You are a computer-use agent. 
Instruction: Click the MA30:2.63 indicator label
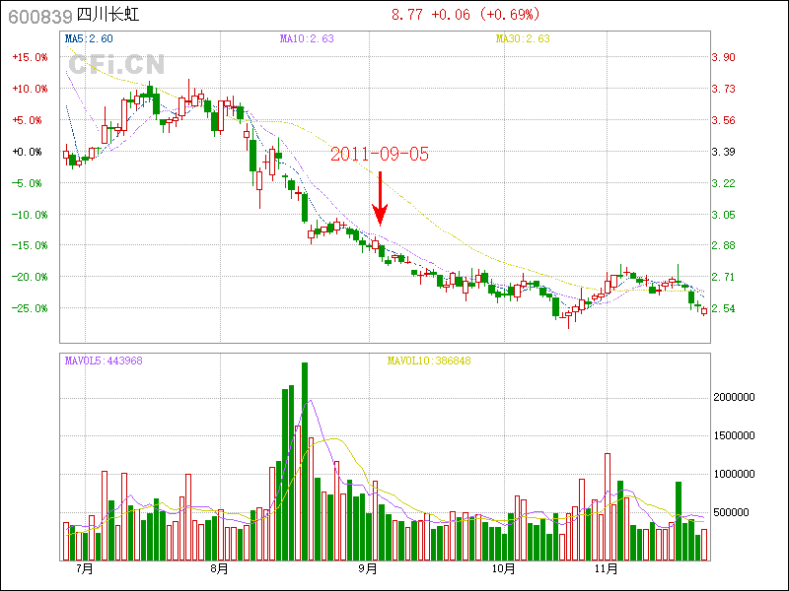tap(523, 38)
